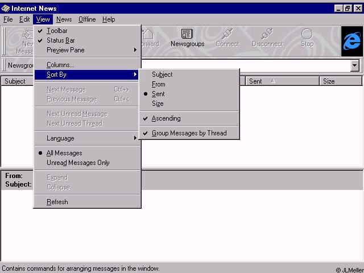Select sort by Subject in submenu
The height and width of the screenshot is (273, 364).
189,75
